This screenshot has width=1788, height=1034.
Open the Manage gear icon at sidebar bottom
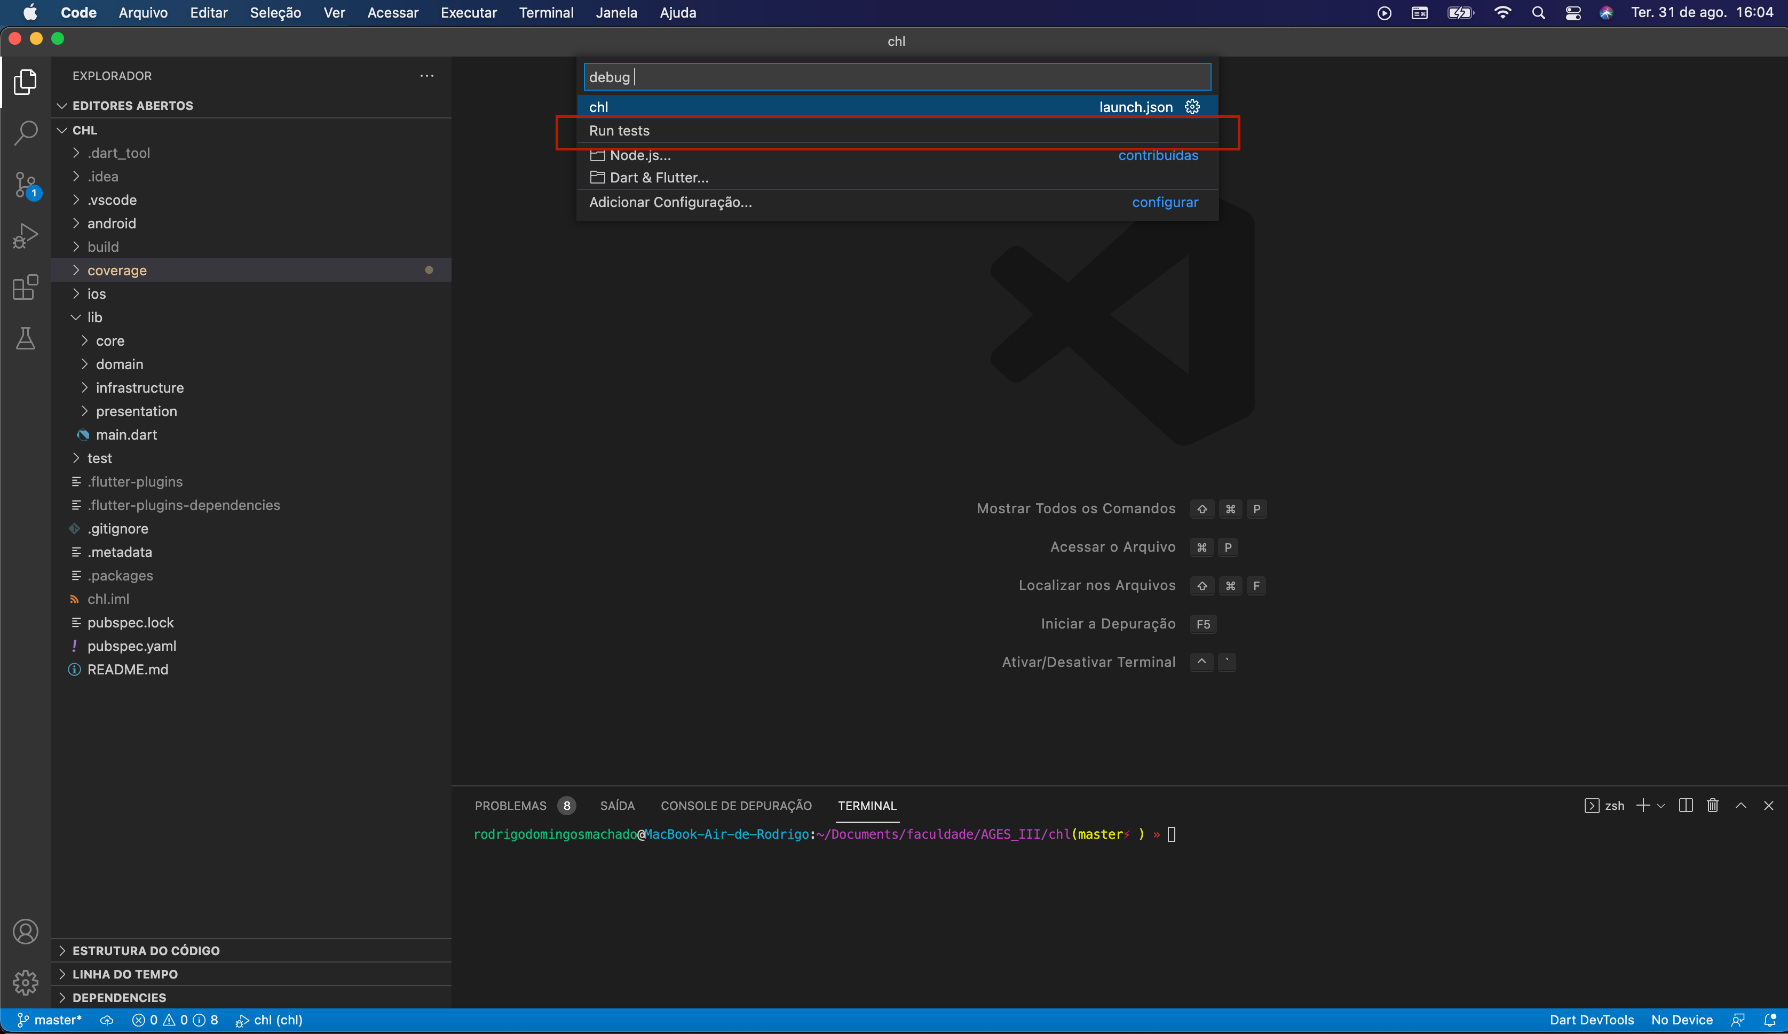26,983
